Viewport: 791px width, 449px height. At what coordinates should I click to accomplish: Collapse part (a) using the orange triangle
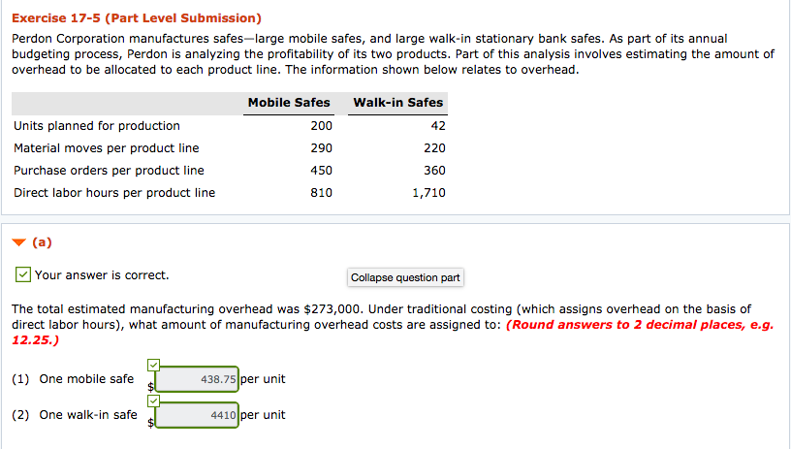tap(18, 242)
